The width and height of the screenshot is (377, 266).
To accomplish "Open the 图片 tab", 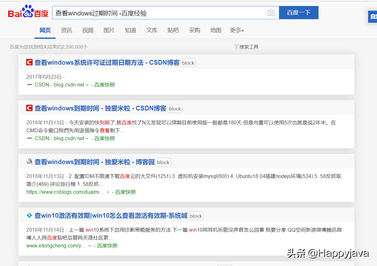I will tap(109, 30).
